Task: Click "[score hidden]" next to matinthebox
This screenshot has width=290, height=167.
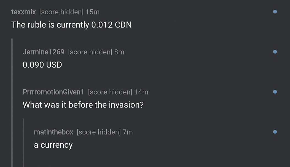Action: (99, 132)
